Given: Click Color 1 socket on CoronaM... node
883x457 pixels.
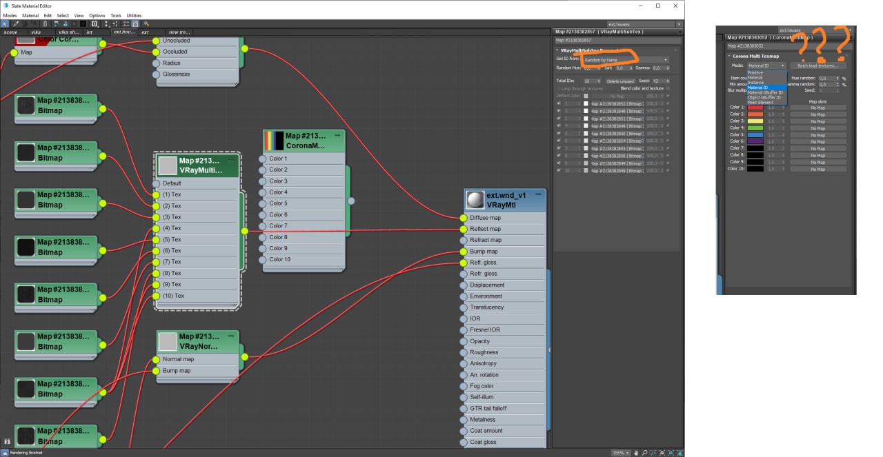Looking at the screenshot, I should point(262,159).
